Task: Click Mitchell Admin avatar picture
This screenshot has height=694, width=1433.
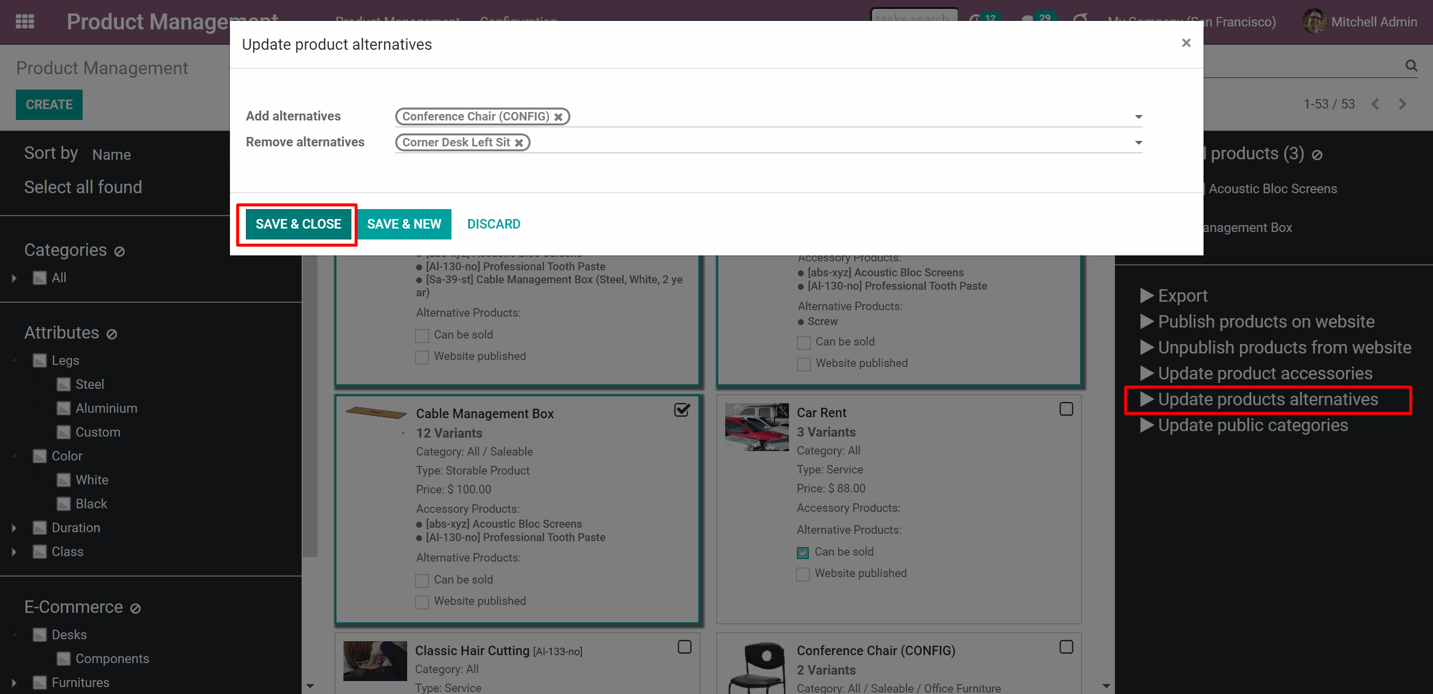Action: (1314, 22)
